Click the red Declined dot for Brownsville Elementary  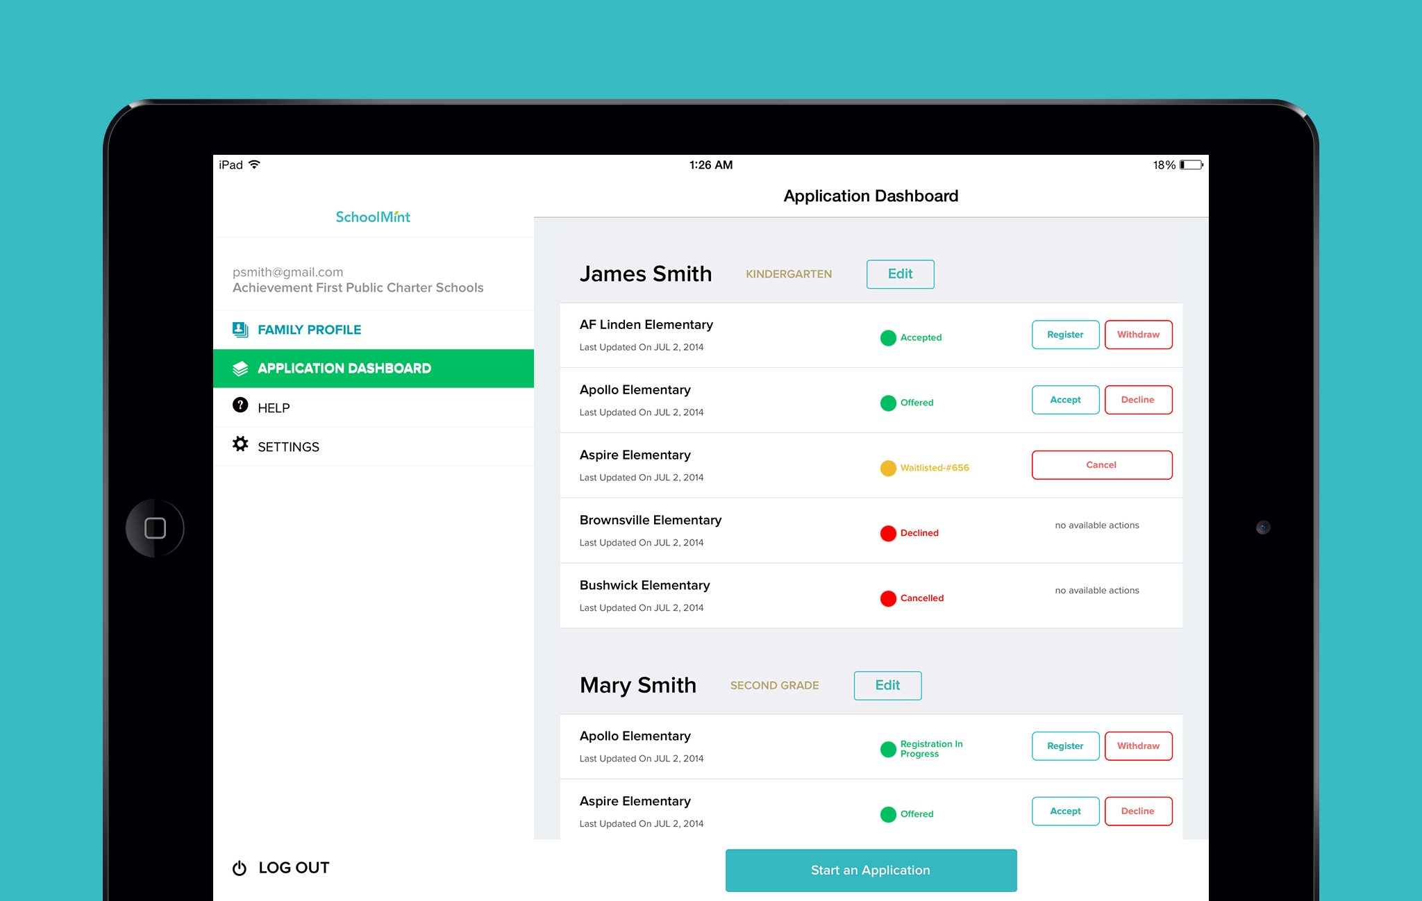click(888, 533)
